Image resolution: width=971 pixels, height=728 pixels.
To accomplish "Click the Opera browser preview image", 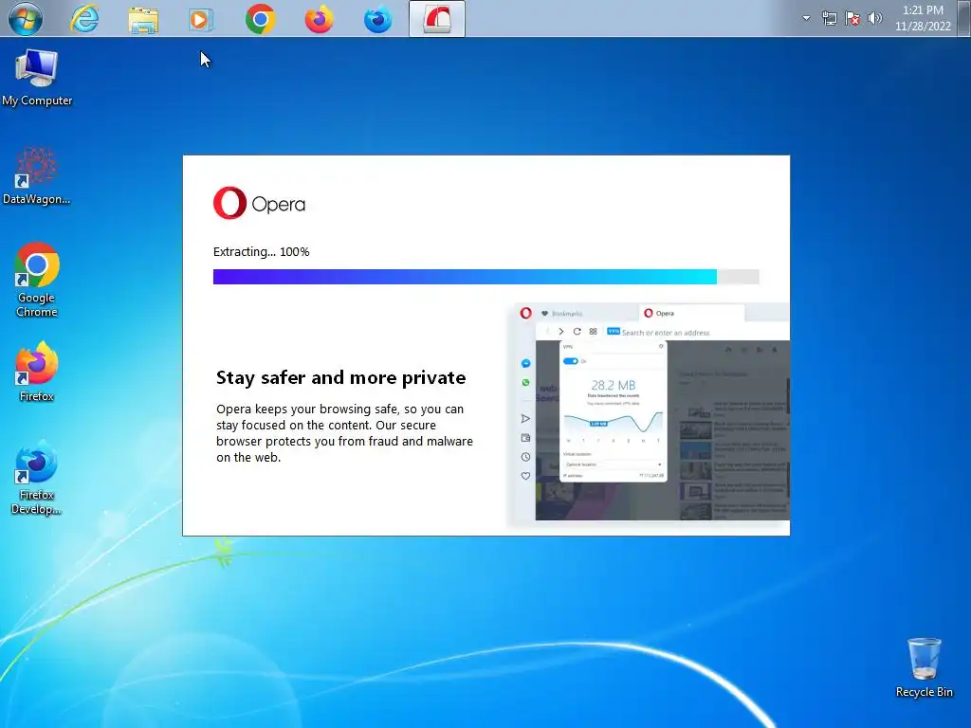I will point(649,413).
